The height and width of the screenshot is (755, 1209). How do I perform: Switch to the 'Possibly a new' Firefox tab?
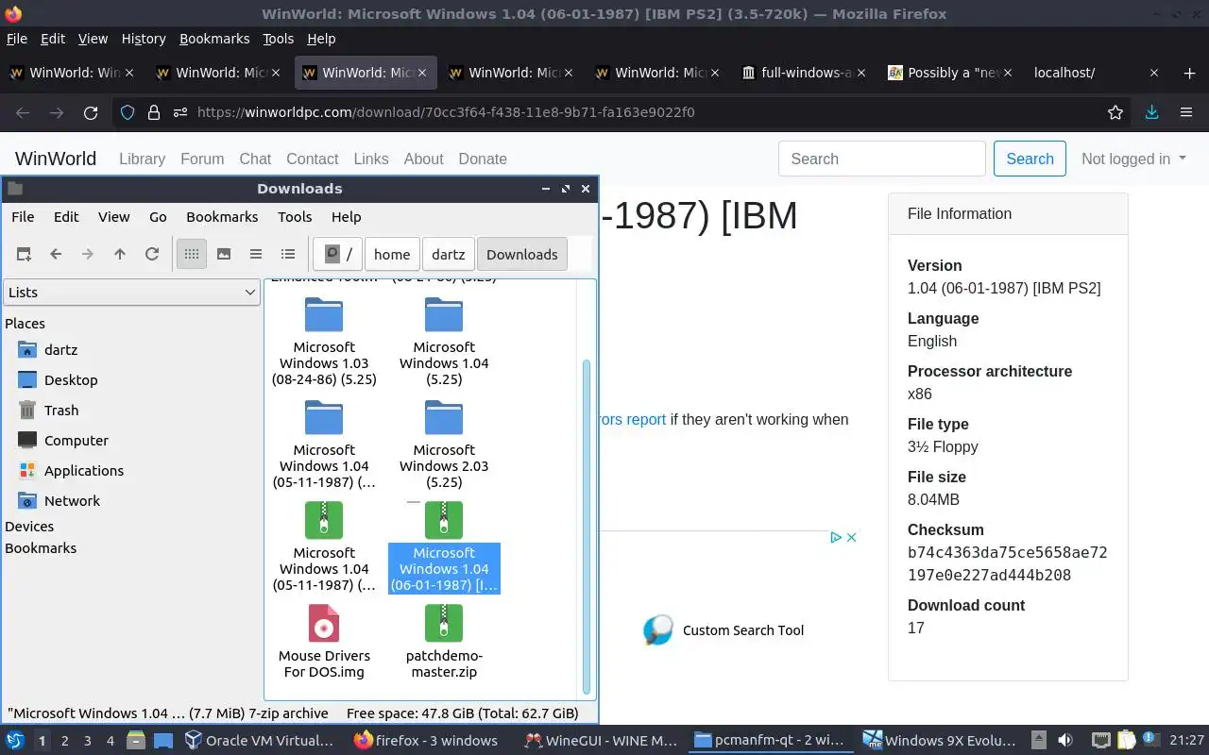[950, 73]
